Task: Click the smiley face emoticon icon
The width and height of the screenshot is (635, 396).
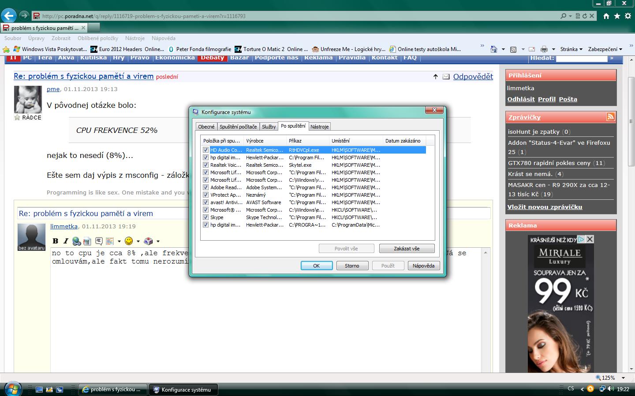Action: 129,241
